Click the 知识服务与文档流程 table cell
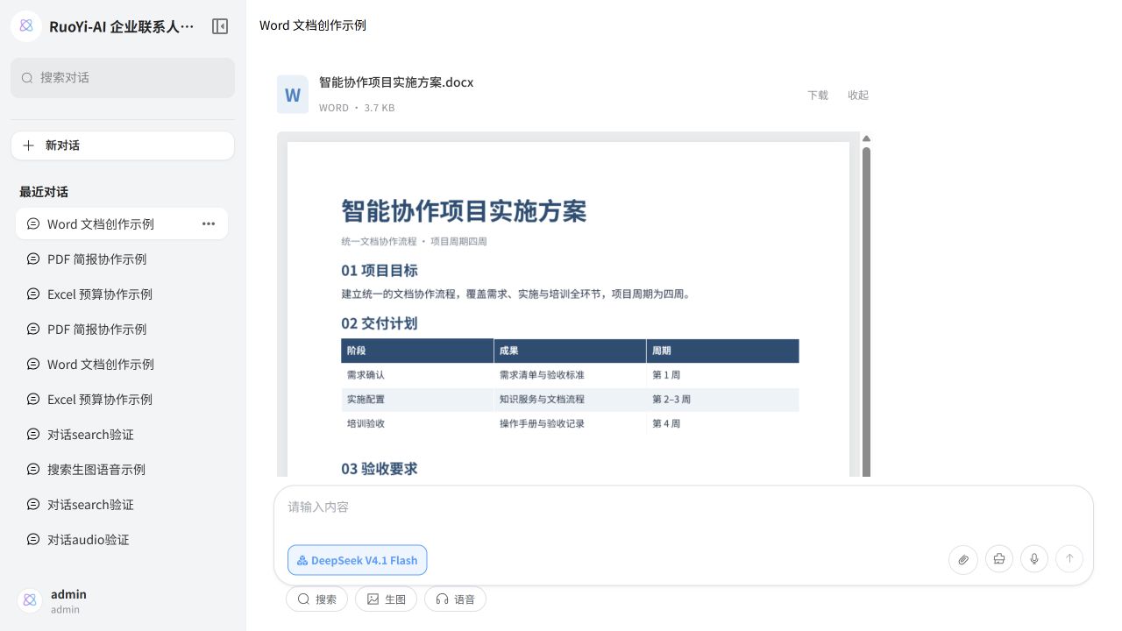Screen dimensions: 1122x631 [x=570, y=400]
